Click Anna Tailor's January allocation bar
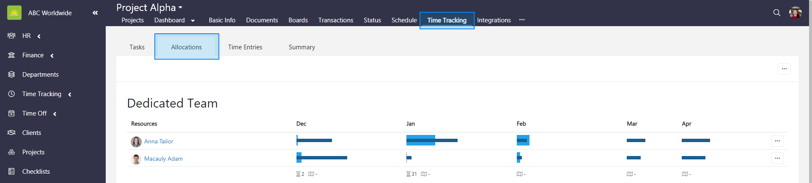Image resolution: width=812 pixels, height=183 pixels. click(431, 140)
